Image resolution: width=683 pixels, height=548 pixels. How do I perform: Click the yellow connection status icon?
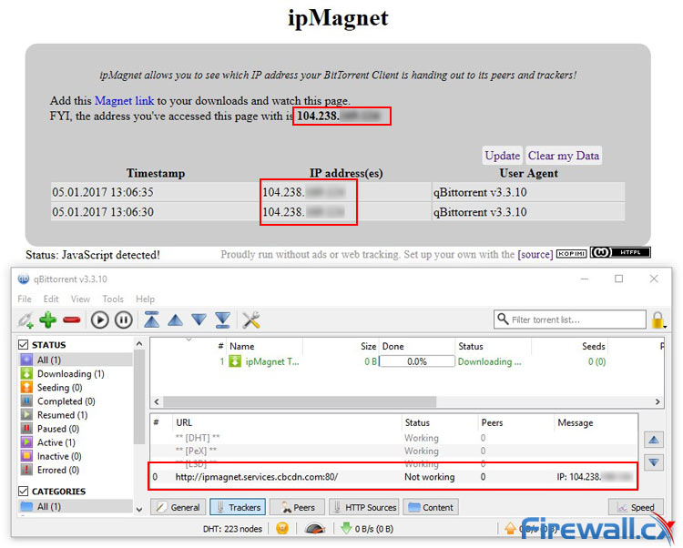pos(282,528)
